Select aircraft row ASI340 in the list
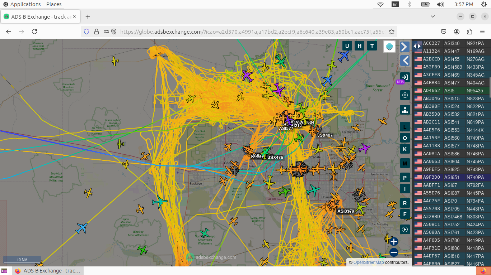Image resolution: width=491 pixels, height=275 pixels. tap(451, 43)
